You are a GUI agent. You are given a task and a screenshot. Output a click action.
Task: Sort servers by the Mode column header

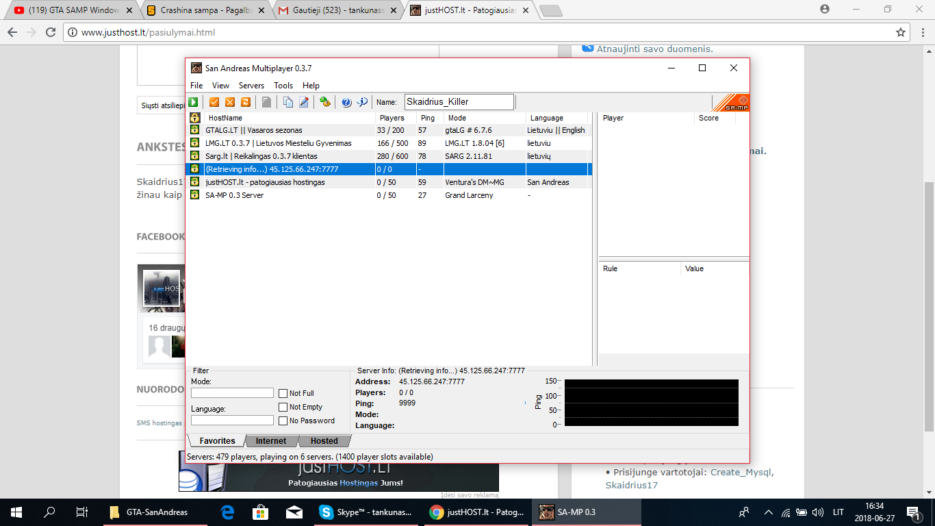coord(484,118)
